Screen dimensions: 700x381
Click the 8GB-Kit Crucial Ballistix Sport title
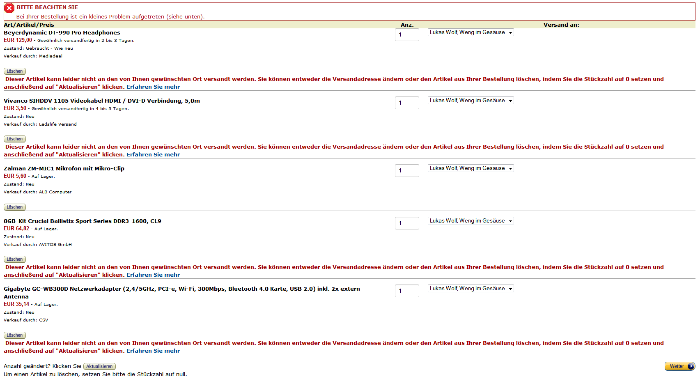[83, 221]
